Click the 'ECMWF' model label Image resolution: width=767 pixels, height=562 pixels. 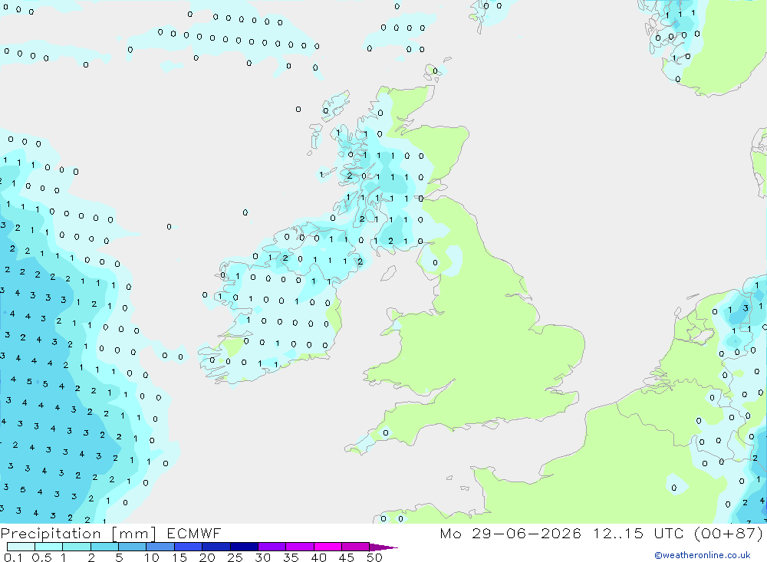[x=194, y=533]
